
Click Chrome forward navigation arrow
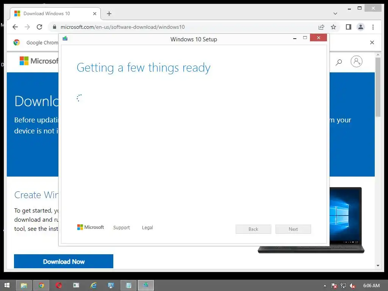point(27,27)
